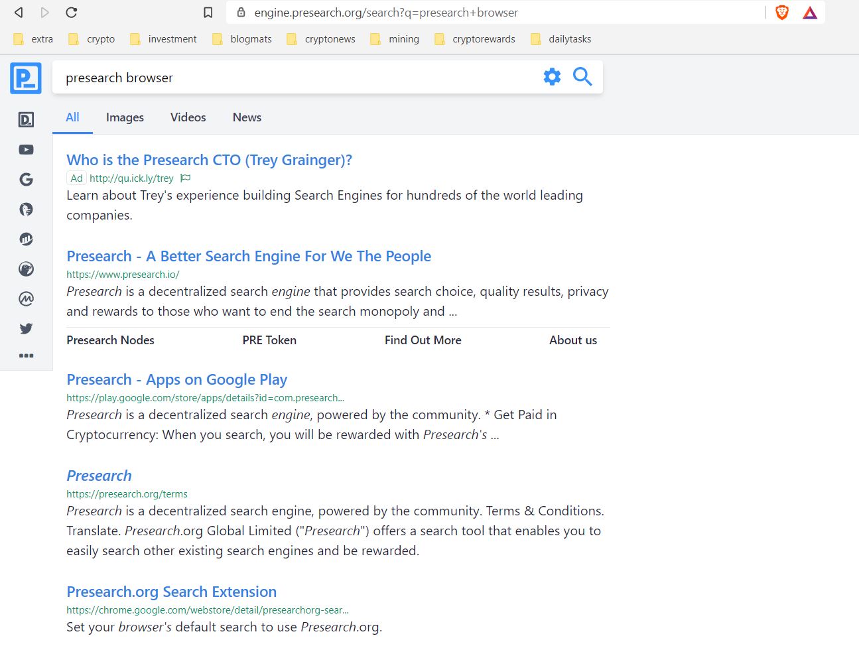Viewport: 859px width, 648px height.
Task: Open the cryptonews bookmarks folder
Action: tap(321, 39)
